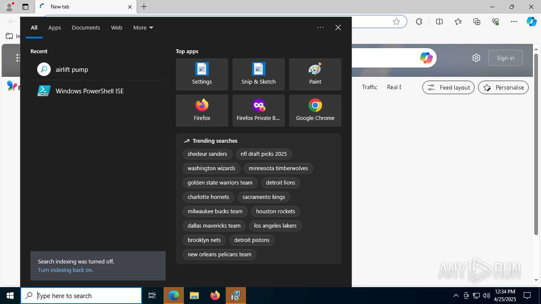
Task: Open search panel options ellipsis
Action: 320,27
